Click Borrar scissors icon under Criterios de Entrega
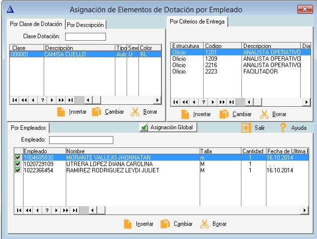Screen dimensions: 317x239 pos(264,114)
